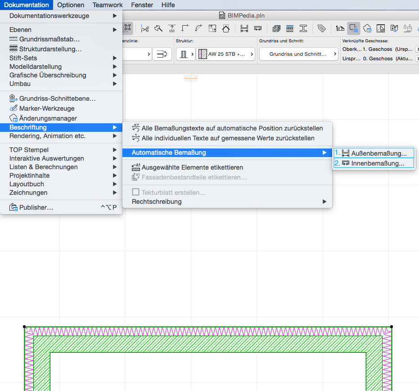
Task: Toggle the reference line flip button
Action: click(x=162, y=54)
